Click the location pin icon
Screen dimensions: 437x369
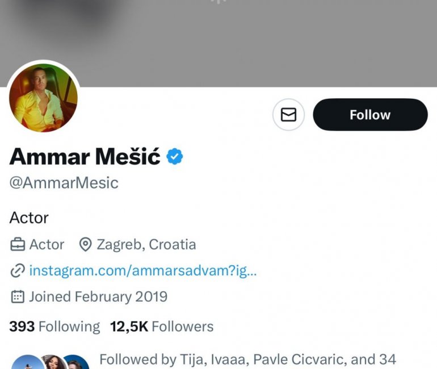(x=85, y=245)
